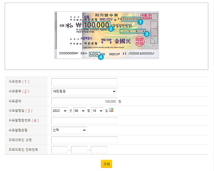
Task: Open the 수표종류 10만원권 dropdown
Action: 84,91
